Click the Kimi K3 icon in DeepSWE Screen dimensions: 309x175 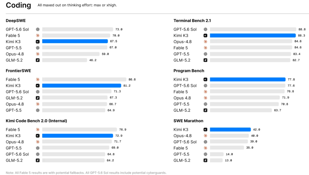coord(38,42)
